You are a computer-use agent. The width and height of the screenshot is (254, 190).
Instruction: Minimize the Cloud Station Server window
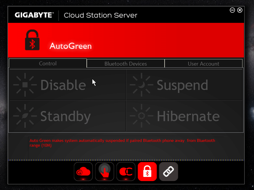coord(232,10)
